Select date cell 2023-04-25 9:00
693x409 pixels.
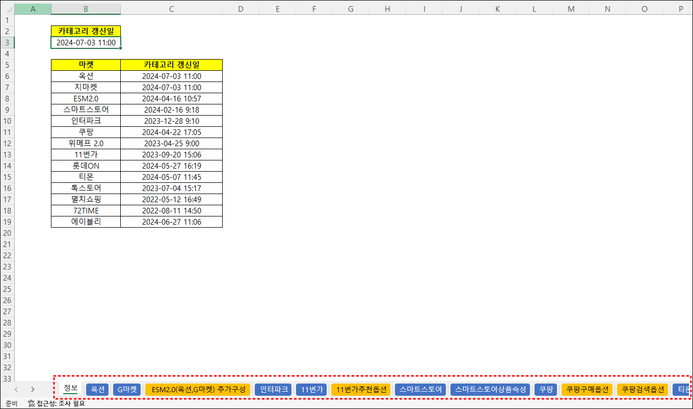click(171, 143)
